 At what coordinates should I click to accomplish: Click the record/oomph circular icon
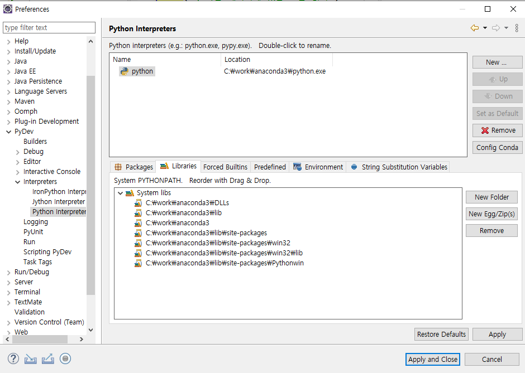click(65, 359)
